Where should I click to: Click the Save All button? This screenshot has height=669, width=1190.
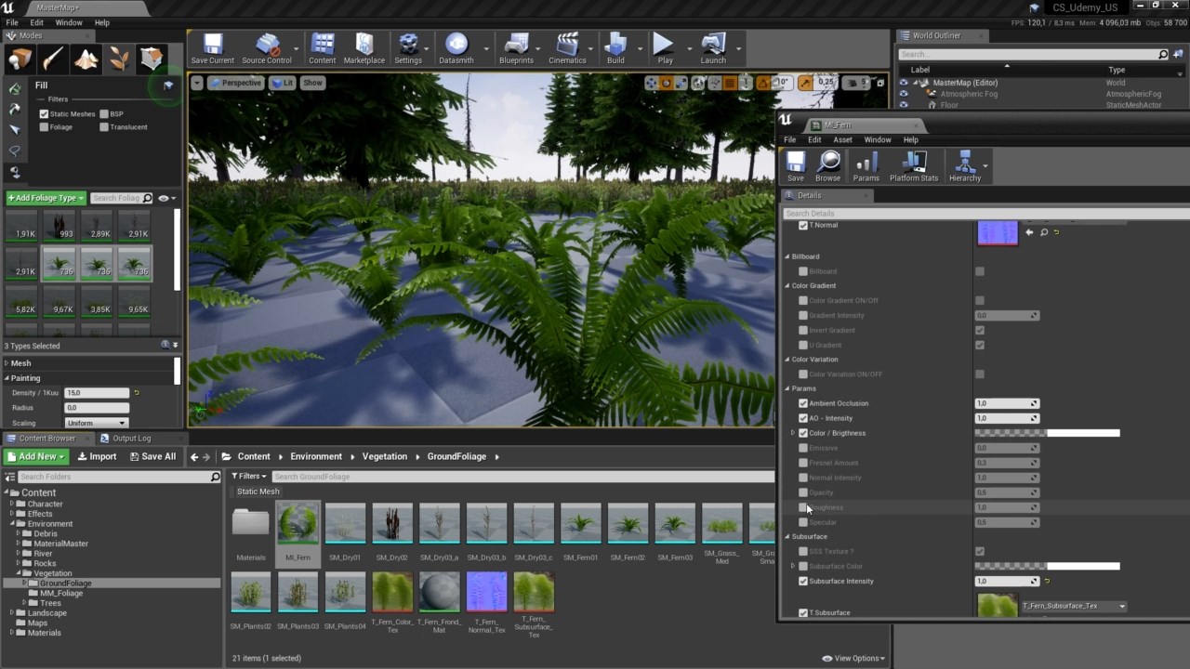point(152,456)
